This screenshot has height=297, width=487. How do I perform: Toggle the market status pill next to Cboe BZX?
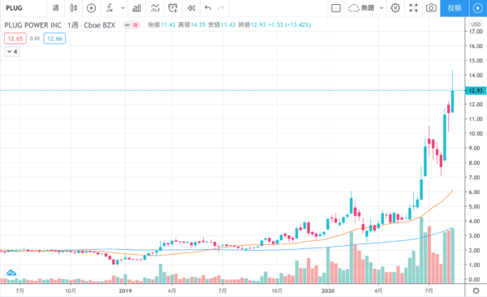[131, 25]
